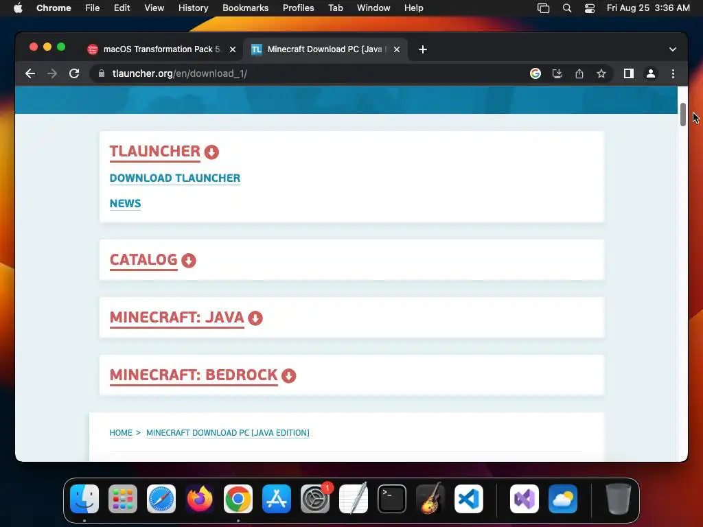Click the share page icon
The image size is (703, 527).
(579, 73)
